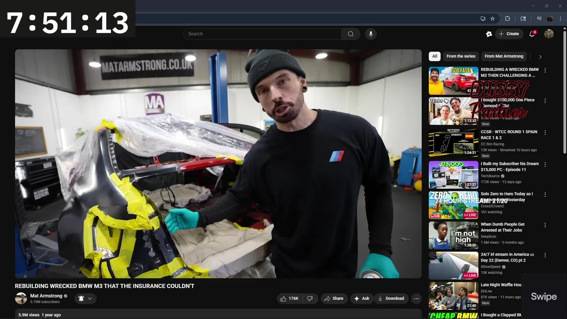Click the Detailtron channel name

[489, 236]
